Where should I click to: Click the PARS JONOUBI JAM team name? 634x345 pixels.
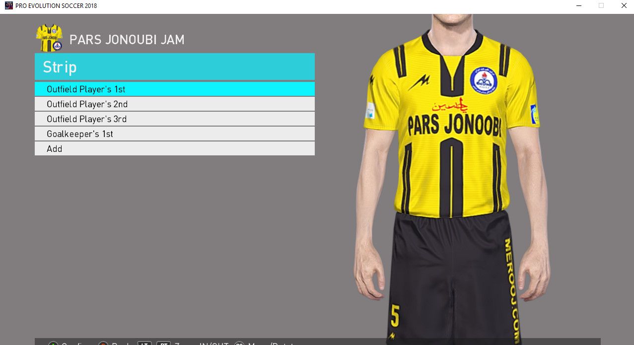tap(127, 40)
